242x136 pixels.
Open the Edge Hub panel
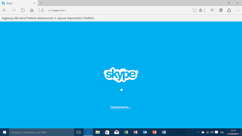click(x=213, y=10)
